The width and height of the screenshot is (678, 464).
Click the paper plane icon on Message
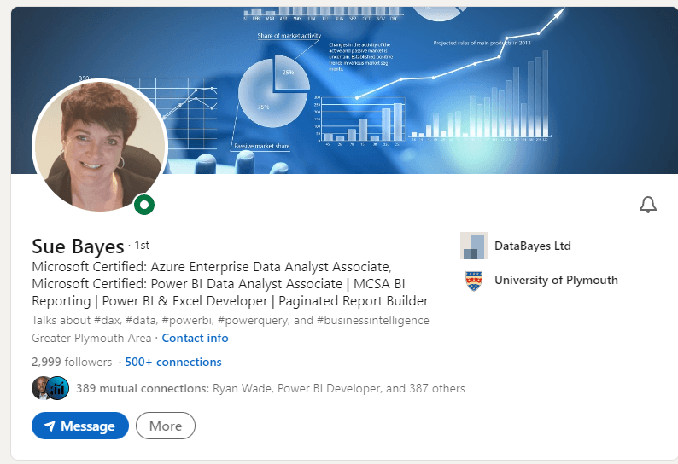(50, 426)
